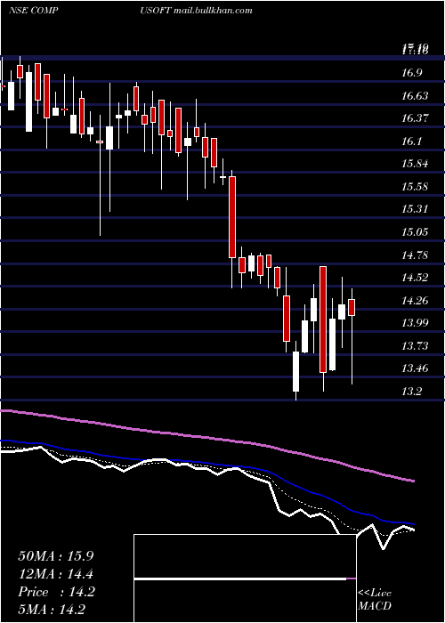Select the 13.2 price axis label
The image size is (445, 623).
tap(414, 392)
